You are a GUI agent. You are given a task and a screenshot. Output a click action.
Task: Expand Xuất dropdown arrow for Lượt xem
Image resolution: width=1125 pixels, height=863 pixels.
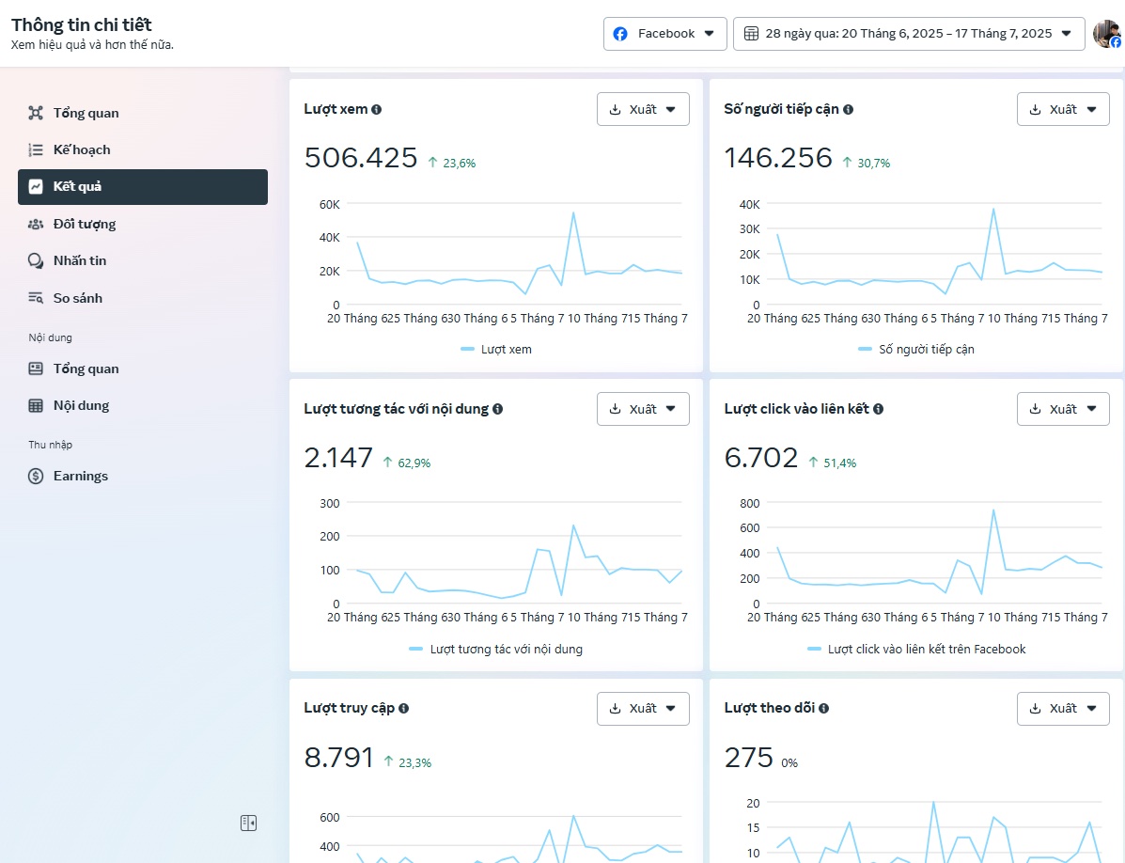click(671, 110)
